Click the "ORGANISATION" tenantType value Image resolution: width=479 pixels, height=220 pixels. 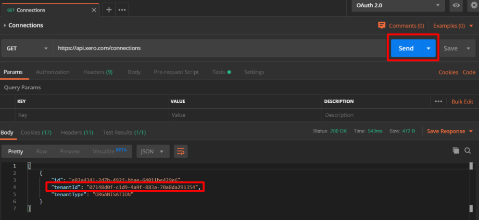[113, 194]
